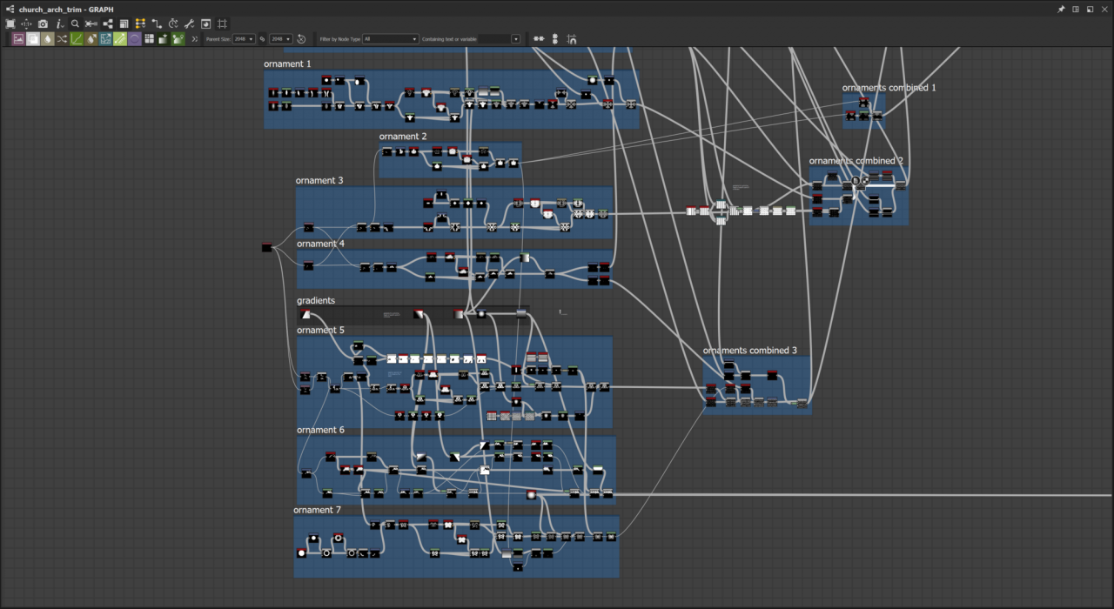Select the church_arch_trim GRAPH panel title
The height and width of the screenshot is (609, 1114).
[66, 9]
